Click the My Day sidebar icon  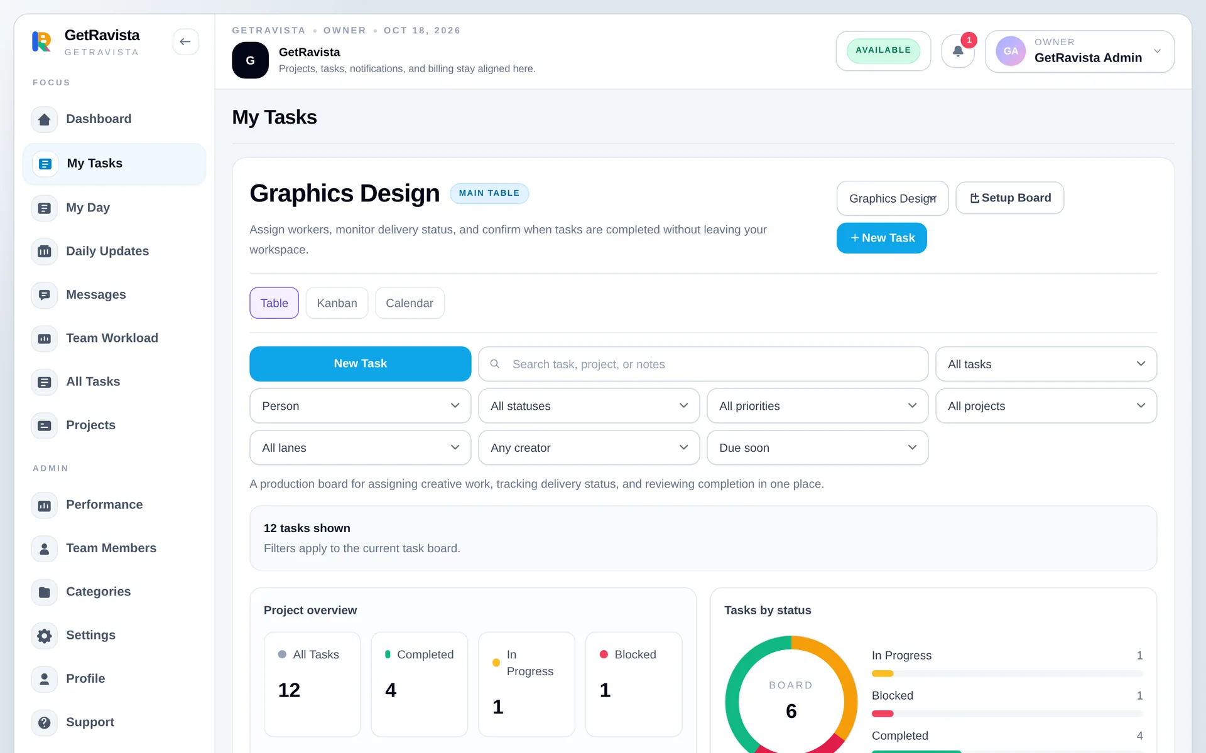coord(44,208)
